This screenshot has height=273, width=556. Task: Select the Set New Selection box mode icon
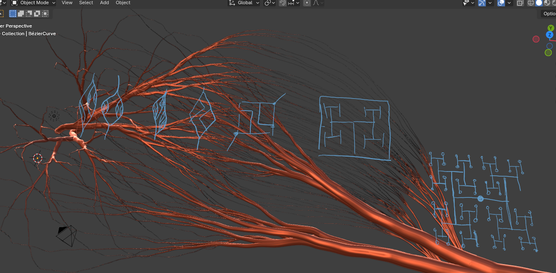tap(13, 14)
